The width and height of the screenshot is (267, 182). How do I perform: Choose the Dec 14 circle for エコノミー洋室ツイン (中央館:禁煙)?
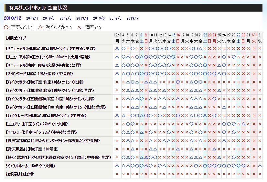tap(169, 132)
